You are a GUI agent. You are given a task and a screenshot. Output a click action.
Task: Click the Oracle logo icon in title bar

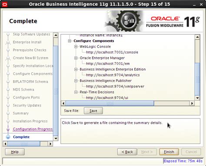click(5, 4)
